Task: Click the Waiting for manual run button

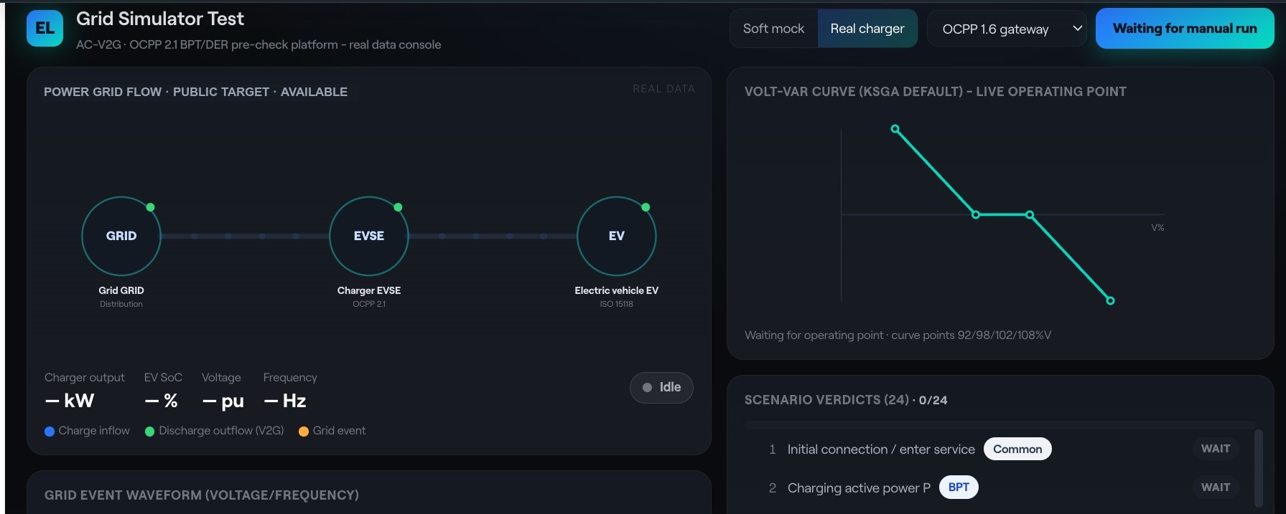Action: [1185, 29]
